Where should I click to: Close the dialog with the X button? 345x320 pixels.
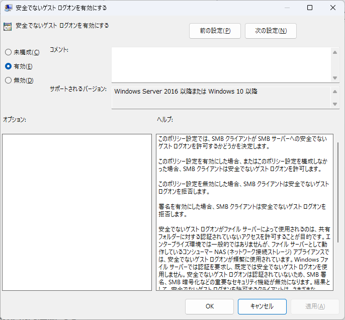(333, 8)
